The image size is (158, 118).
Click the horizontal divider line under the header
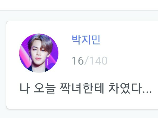[79, 10]
